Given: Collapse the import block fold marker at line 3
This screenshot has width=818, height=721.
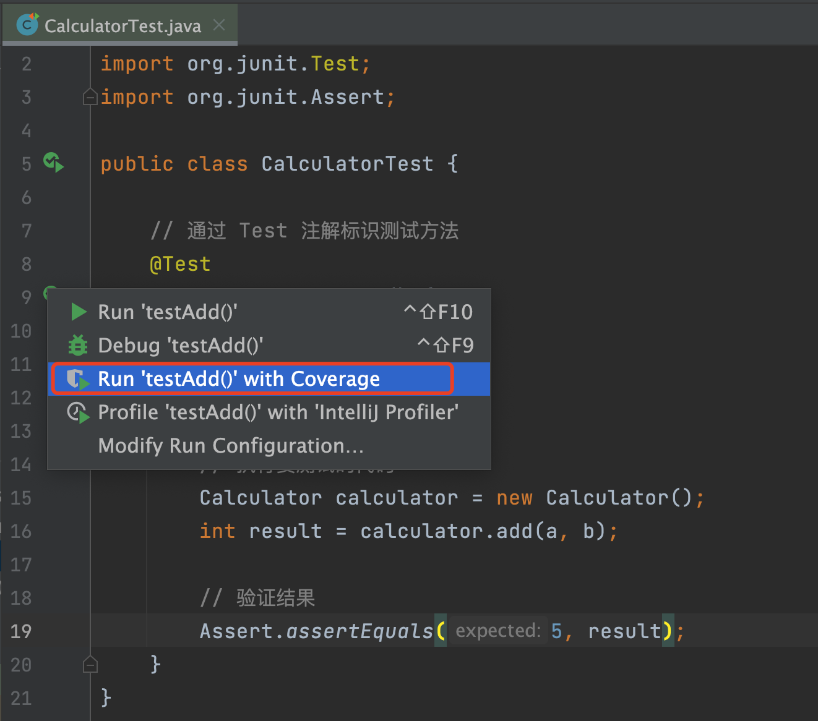Looking at the screenshot, I should pyautogui.click(x=90, y=97).
